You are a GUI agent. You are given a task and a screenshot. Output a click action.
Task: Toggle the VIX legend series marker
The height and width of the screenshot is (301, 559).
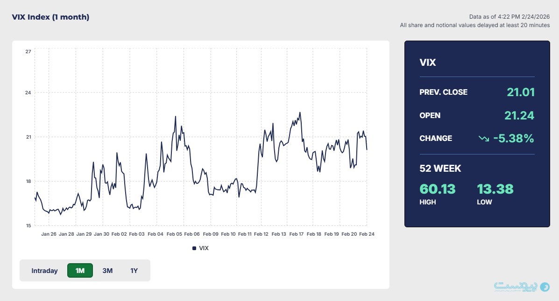[194, 248]
